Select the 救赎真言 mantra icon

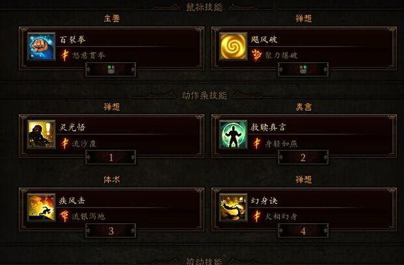[x=233, y=134]
